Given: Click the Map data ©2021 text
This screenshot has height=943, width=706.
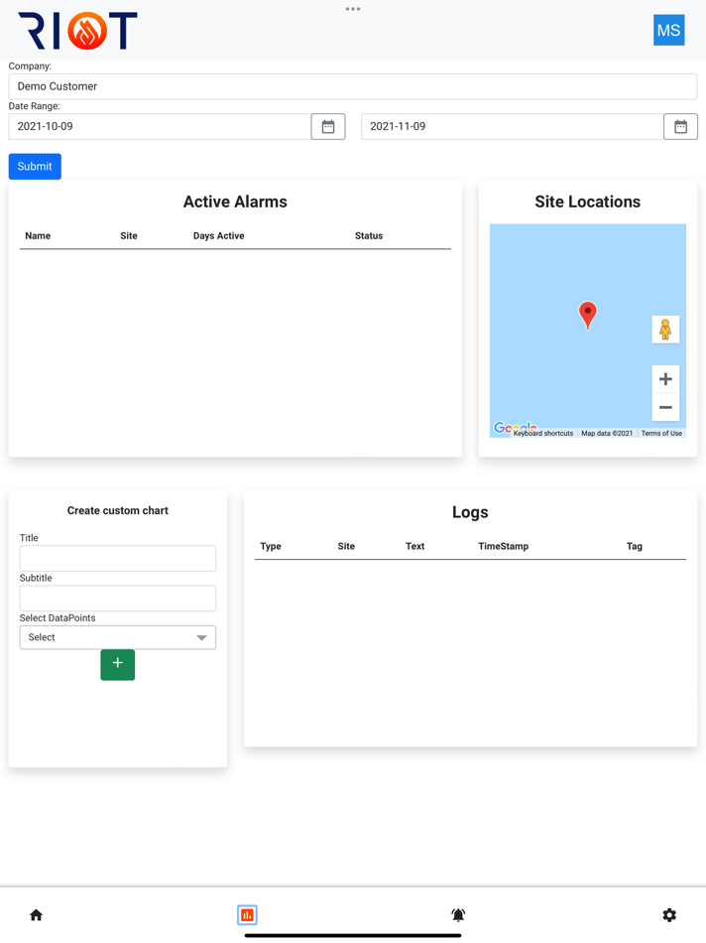Looking at the screenshot, I should pyautogui.click(x=607, y=433).
